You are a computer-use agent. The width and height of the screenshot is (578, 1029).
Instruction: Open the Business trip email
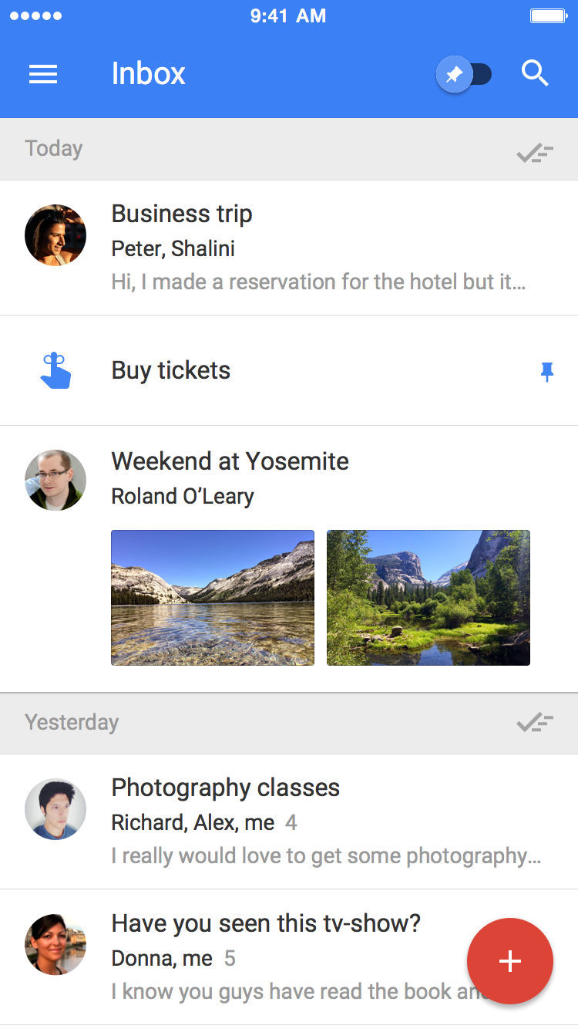point(308,247)
